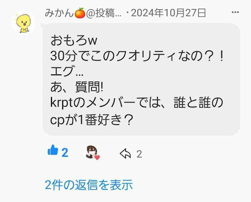Click the orange emoji in the username
The height and width of the screenshot is (202, 251).
tap(80, 13)
